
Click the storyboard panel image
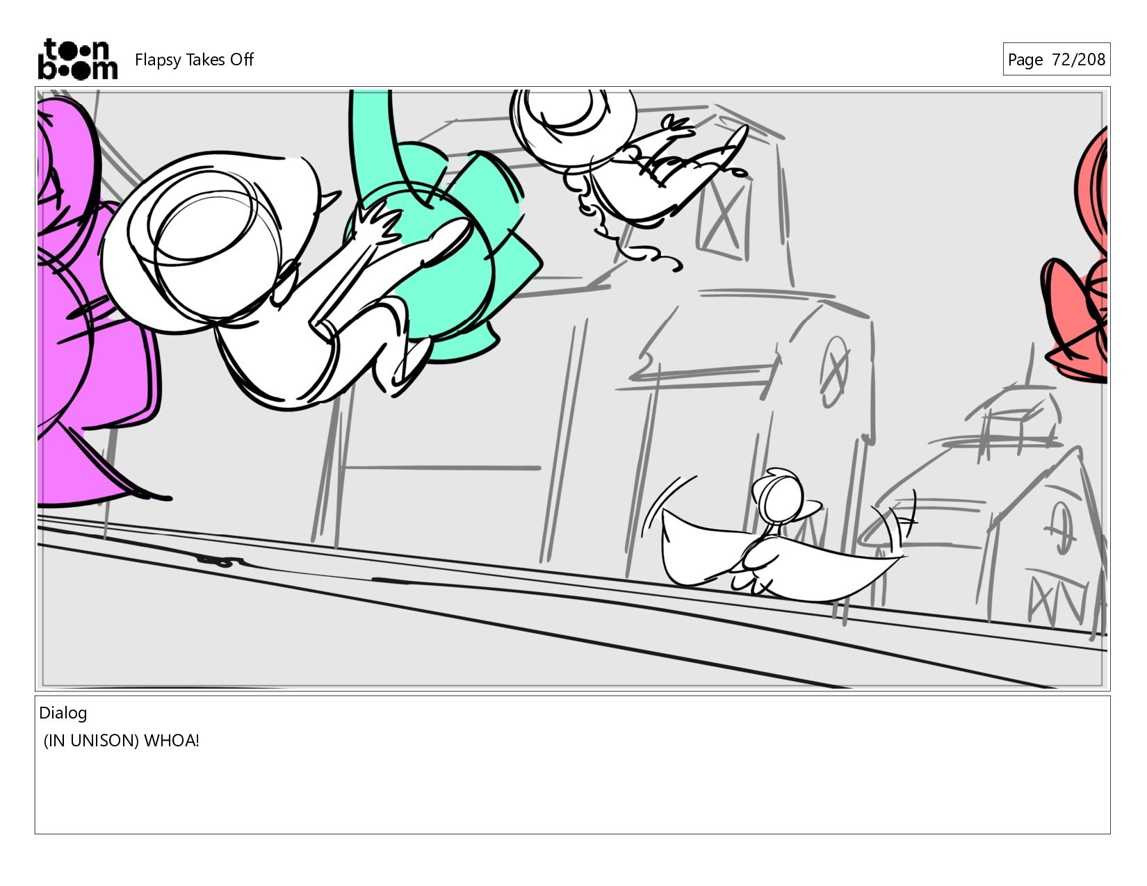click(x=573, y=389)
